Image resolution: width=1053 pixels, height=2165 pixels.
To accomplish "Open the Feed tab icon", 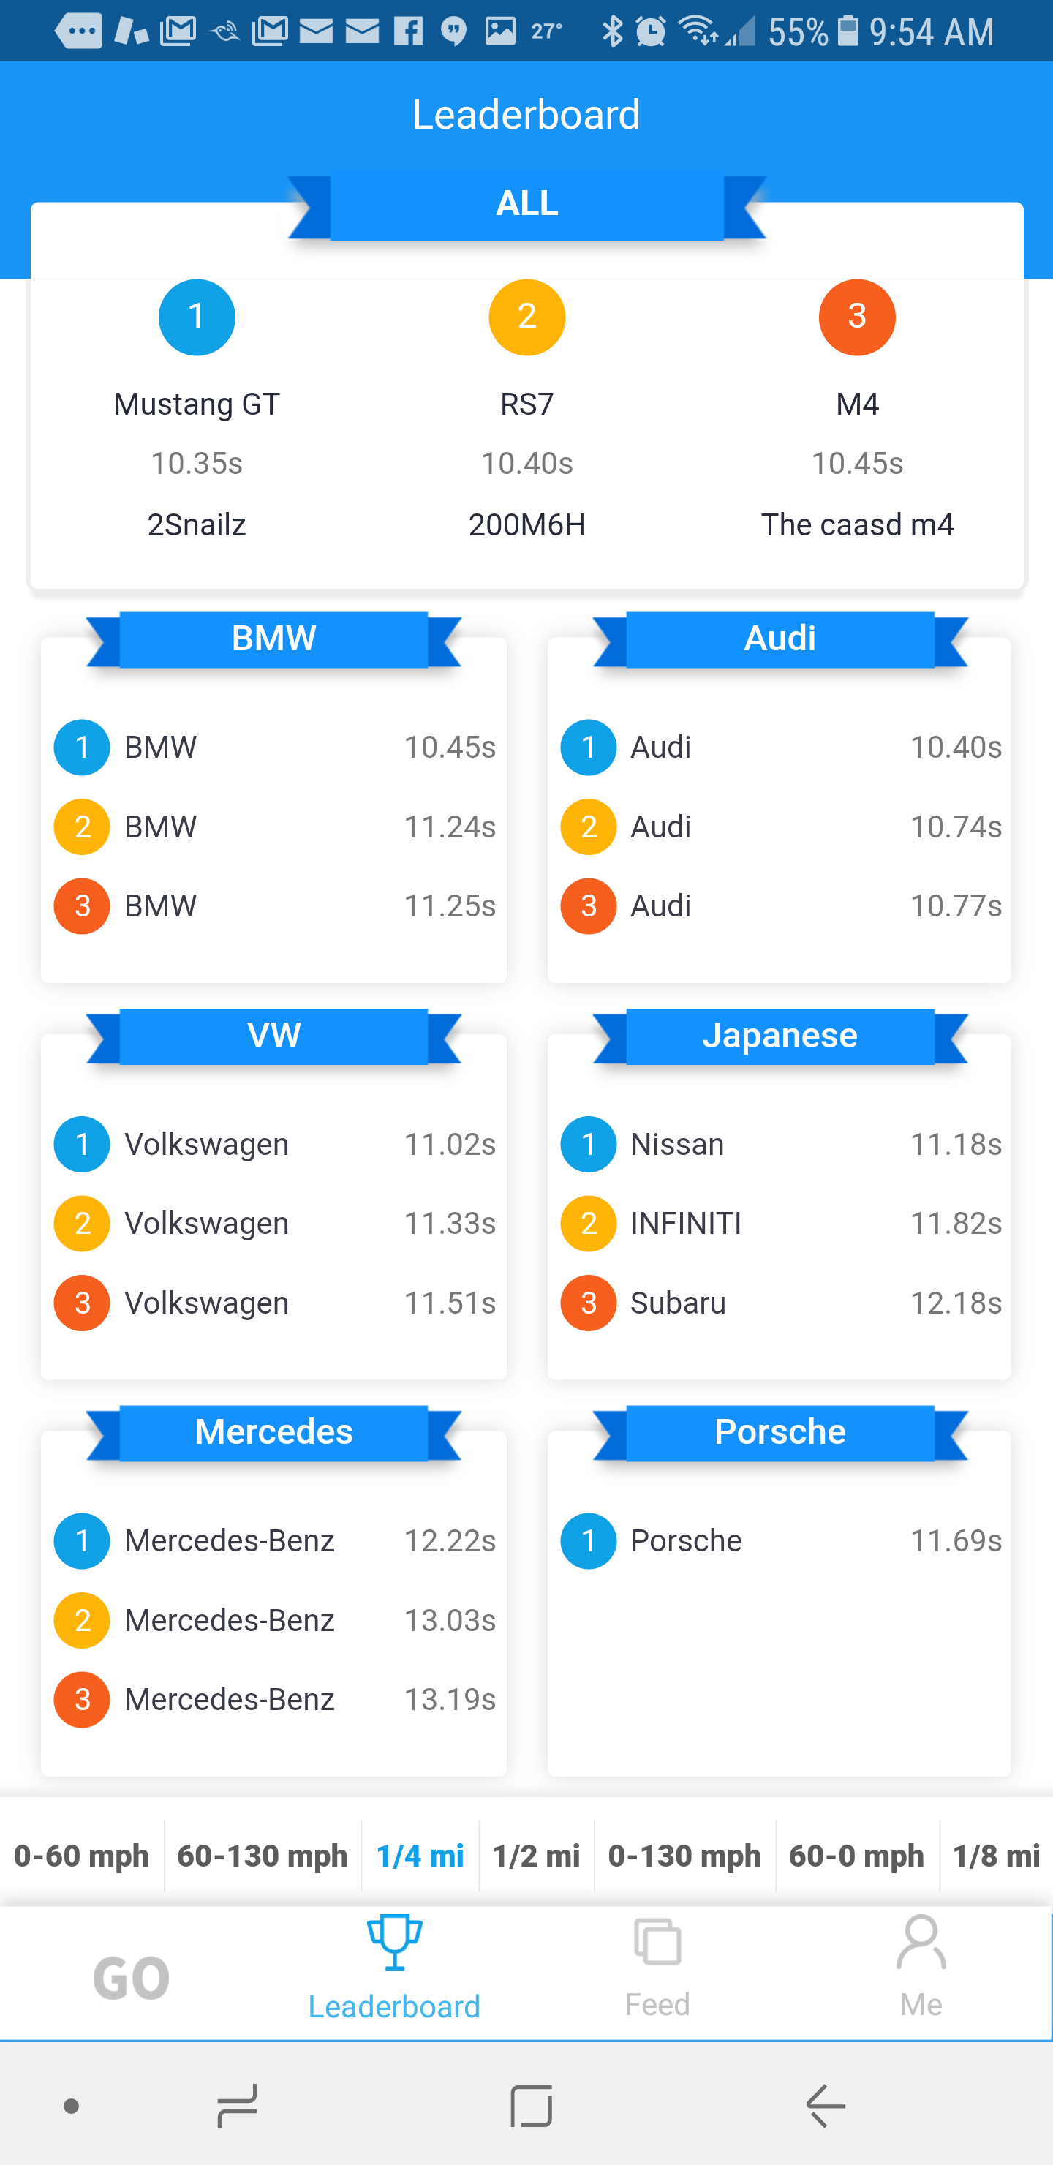I will pyautogui.click(x=657, y=1942).
